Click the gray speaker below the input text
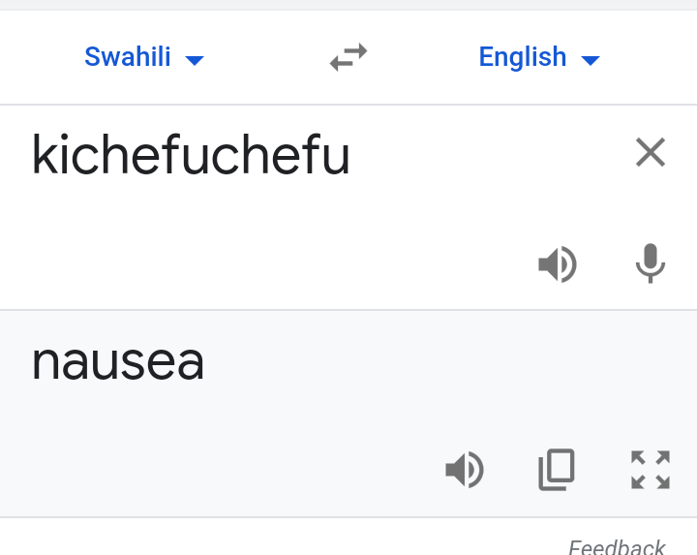 558,264
